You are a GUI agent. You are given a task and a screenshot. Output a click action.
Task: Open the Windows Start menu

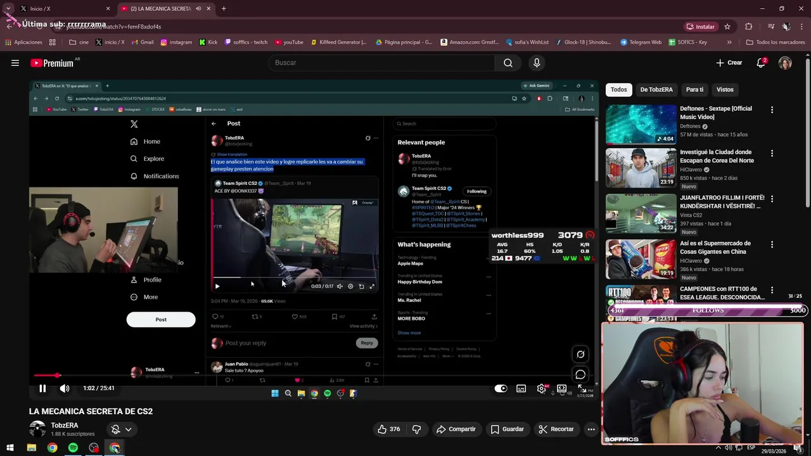[10, 448]
